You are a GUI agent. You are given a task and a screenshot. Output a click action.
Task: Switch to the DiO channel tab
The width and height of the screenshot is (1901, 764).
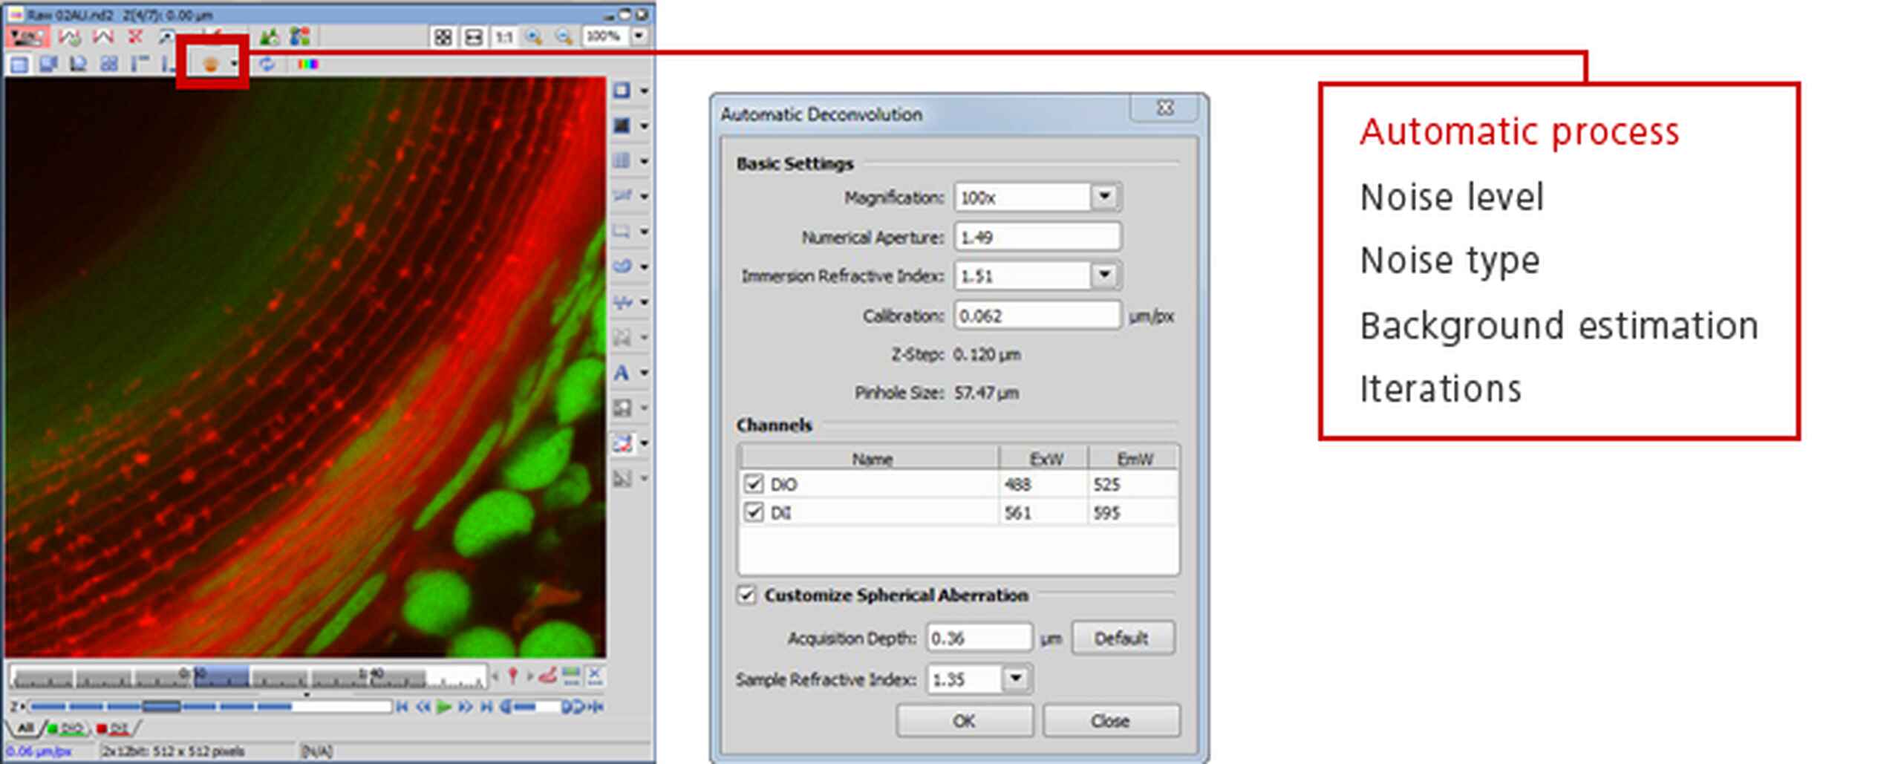click(x=67, y=728)
